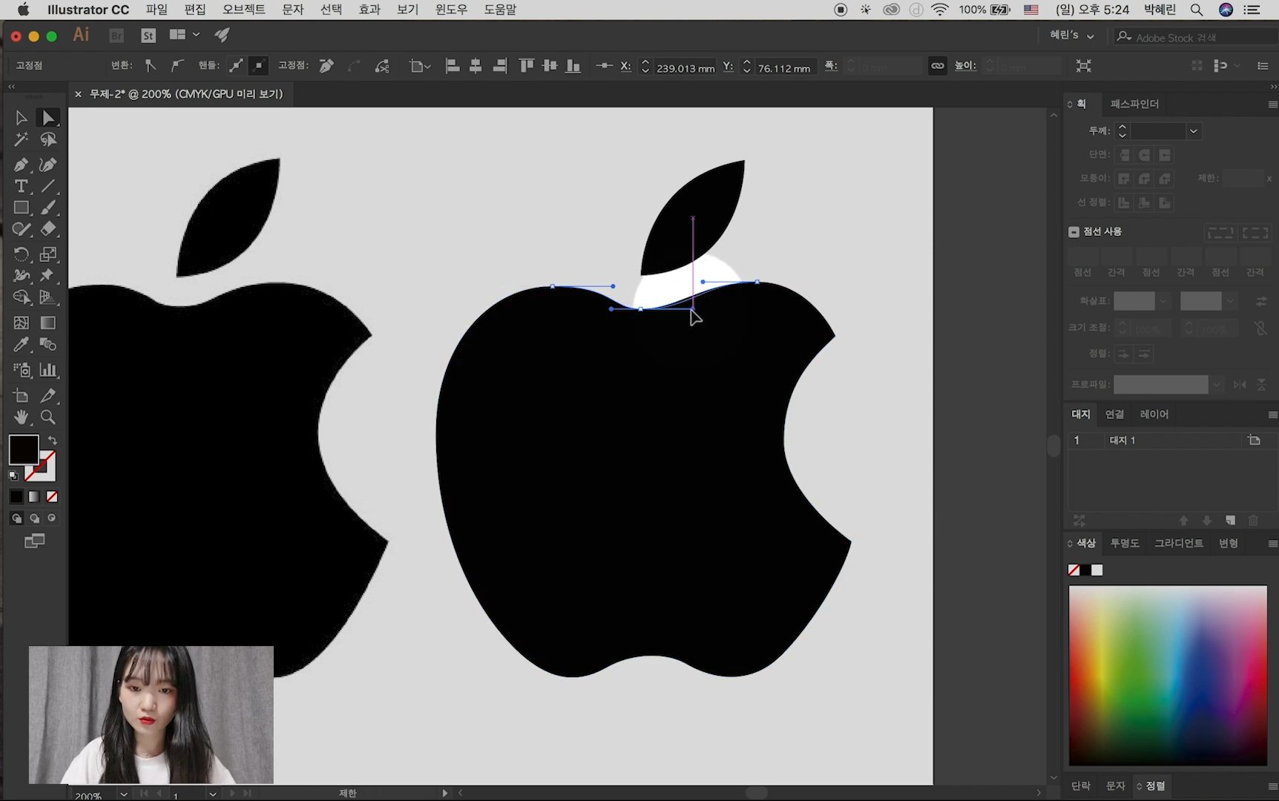Toggle Butt Cap stroke option
Viewport: 1279px width, 801px height.
[x=1125, y=155]
